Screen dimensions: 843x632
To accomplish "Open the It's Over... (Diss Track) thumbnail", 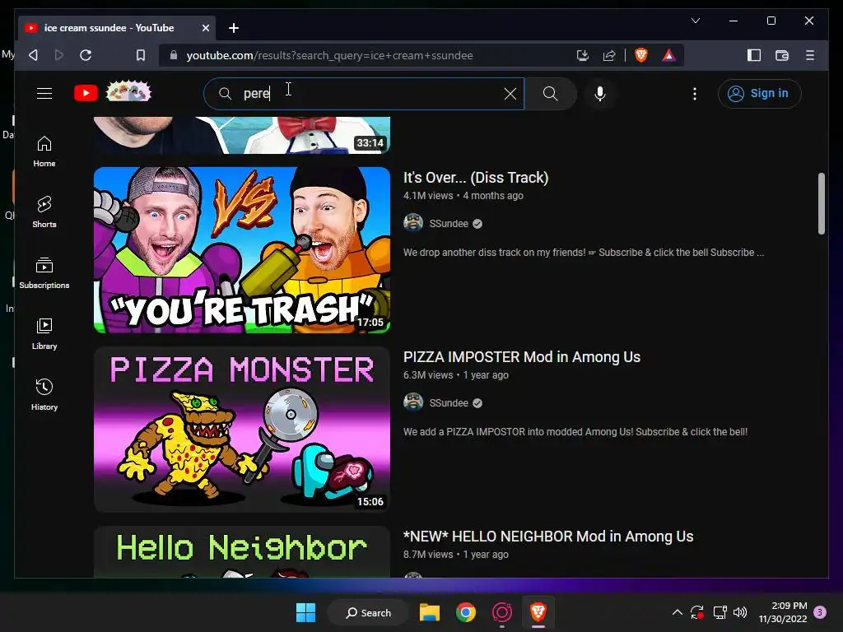I will tap(242, 250).
